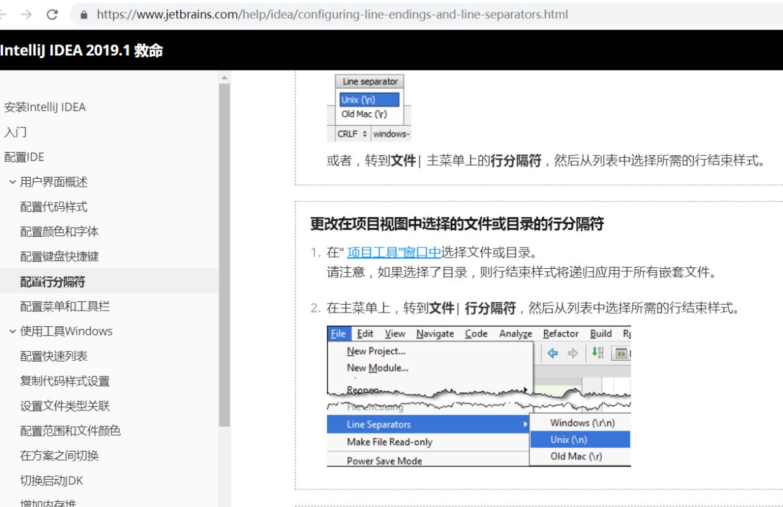Open IntelliJ IDEA 2019.1 header title

(82, 51)
